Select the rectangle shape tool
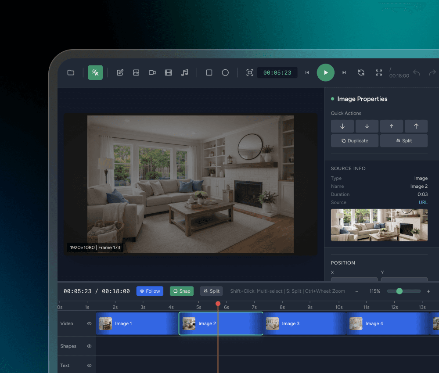 click(209, 73)
